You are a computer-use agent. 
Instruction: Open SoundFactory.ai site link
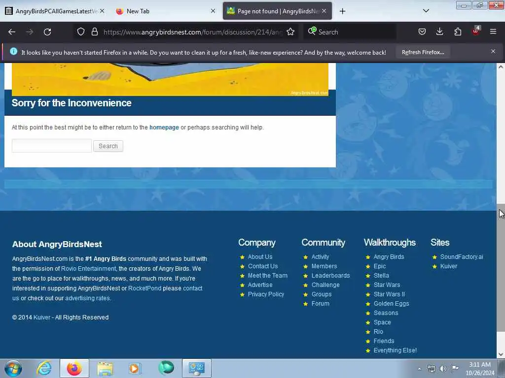[x=462, y=257]
